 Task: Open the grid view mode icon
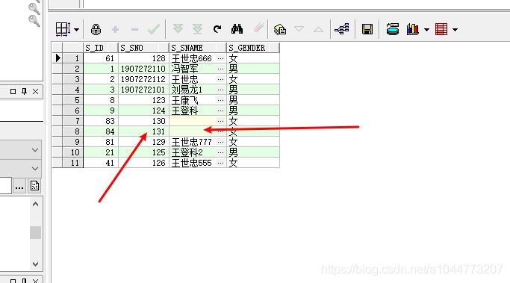pyautogui.click(x=63, y=29)
